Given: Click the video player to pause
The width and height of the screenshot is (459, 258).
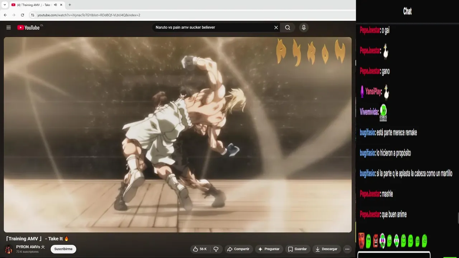Looking at the screenshot, I should point(178,135).
